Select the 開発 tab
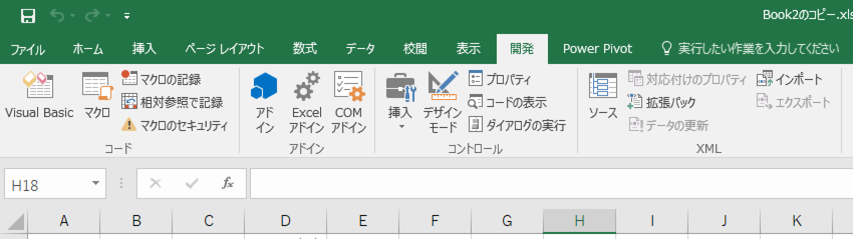 (522, 48)
